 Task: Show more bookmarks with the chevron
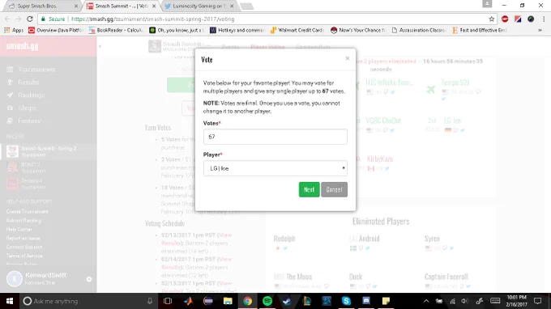click(x=540, y=30)
